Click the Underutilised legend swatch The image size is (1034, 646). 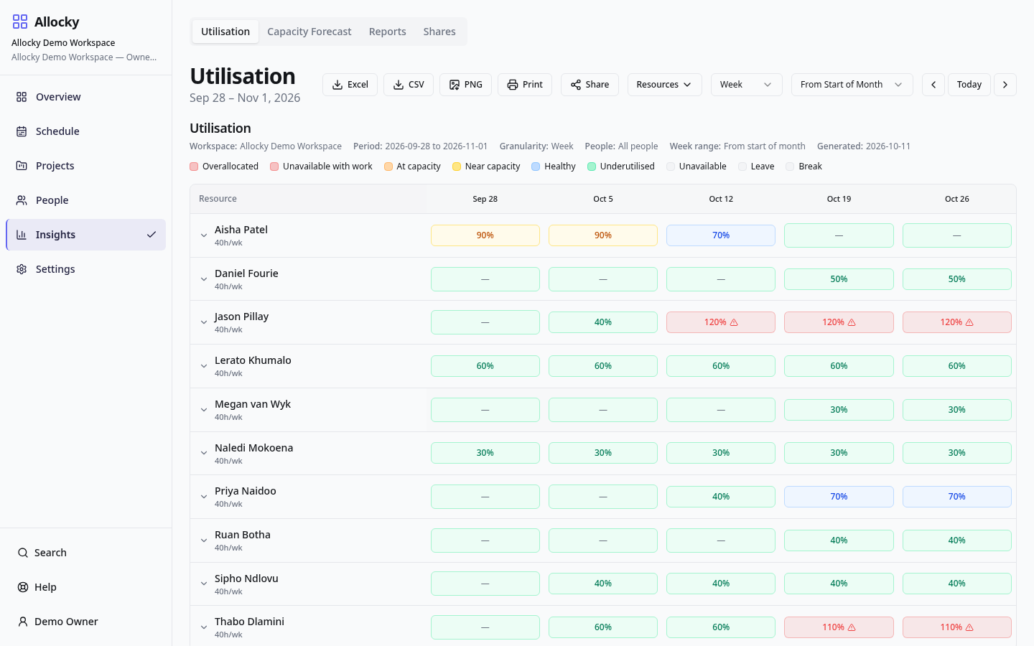coord(592,167)
